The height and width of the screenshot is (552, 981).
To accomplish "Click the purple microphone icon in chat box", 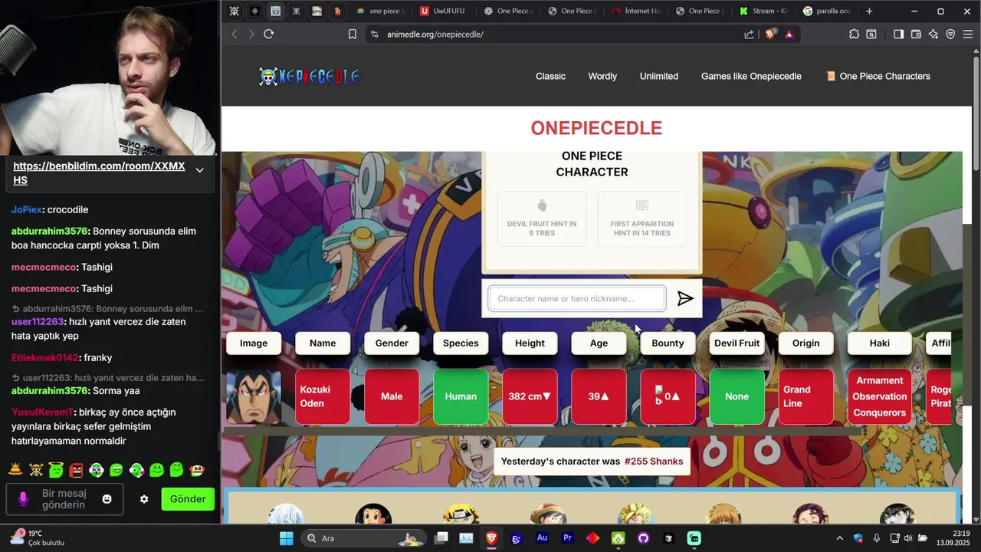I will coord(23,499).
